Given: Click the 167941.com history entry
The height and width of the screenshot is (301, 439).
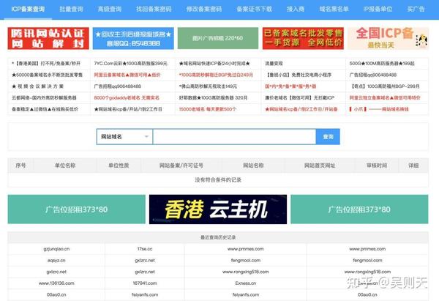Looking at the screenshot, I should [145, 283].
